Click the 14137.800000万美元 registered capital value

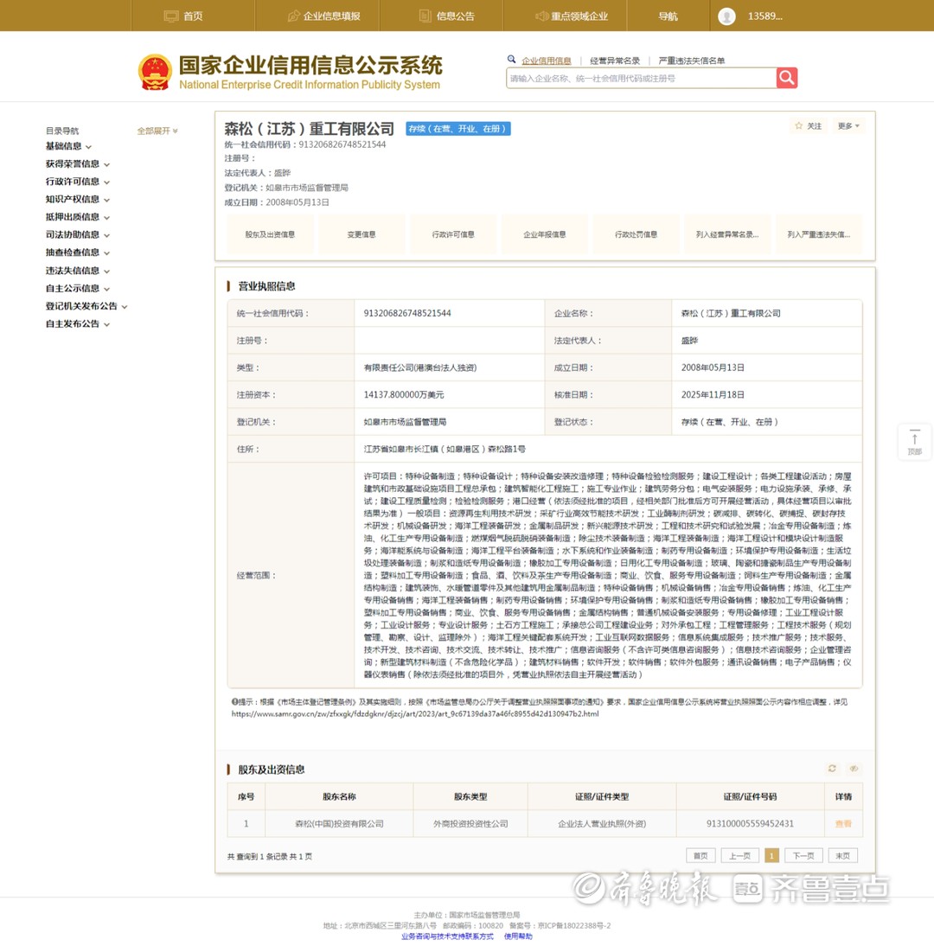pos(404,394)
